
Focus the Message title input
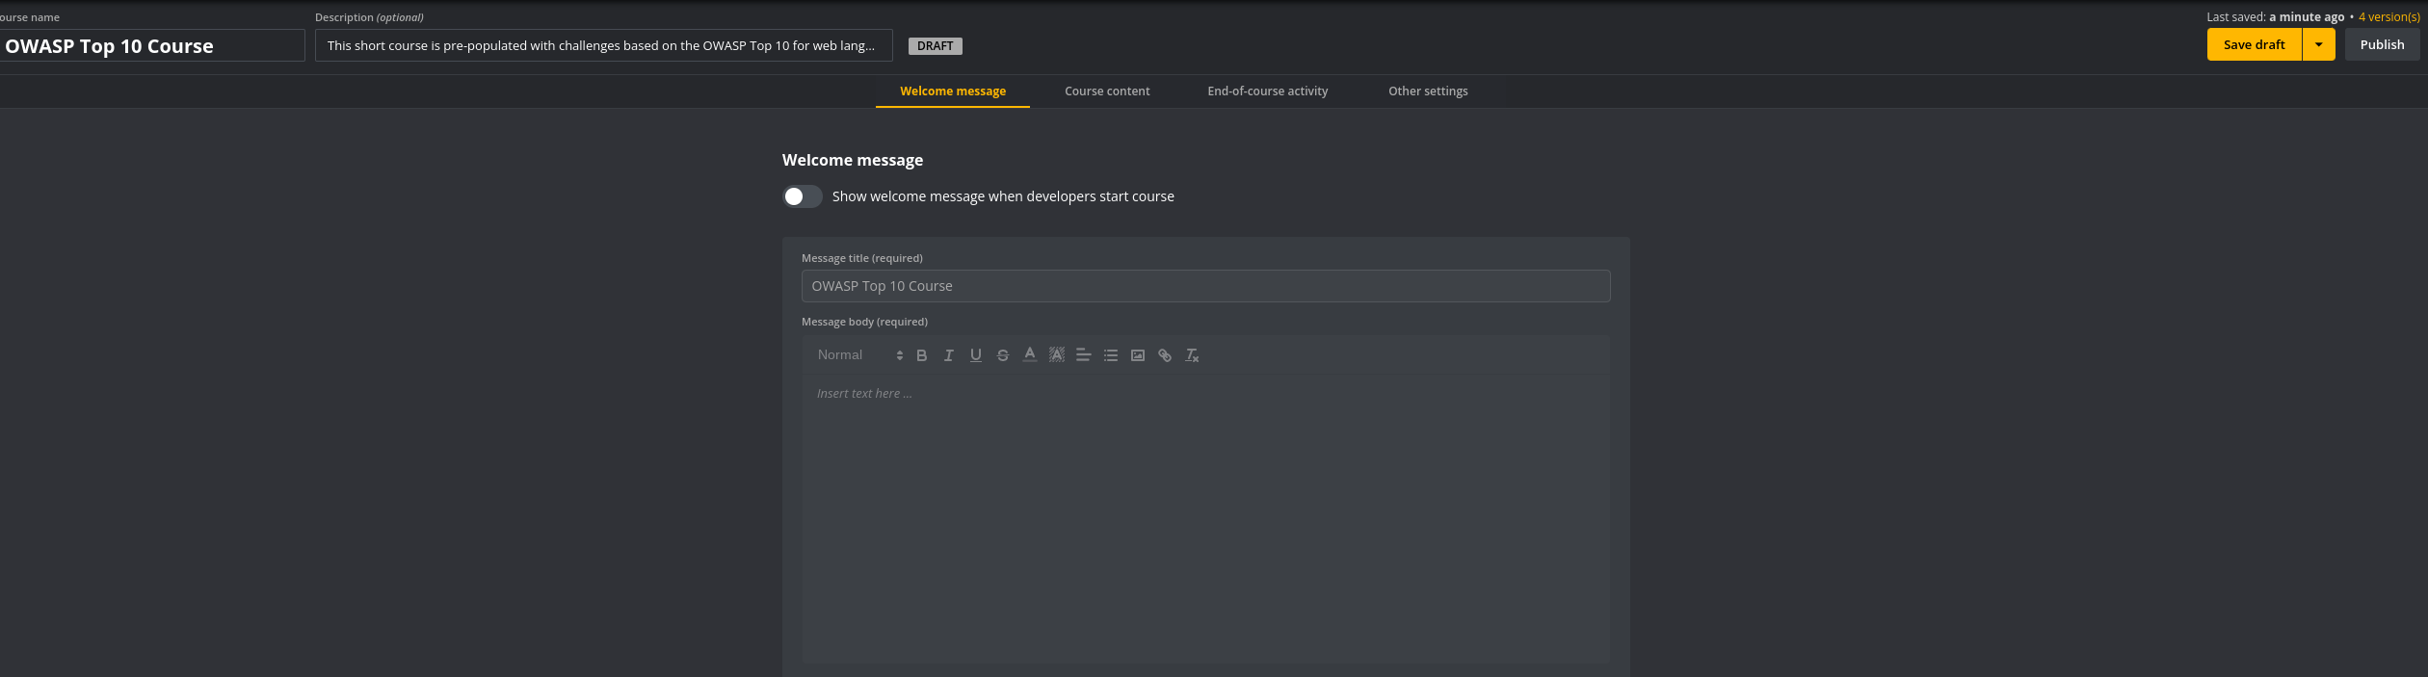click(1205, 286)
